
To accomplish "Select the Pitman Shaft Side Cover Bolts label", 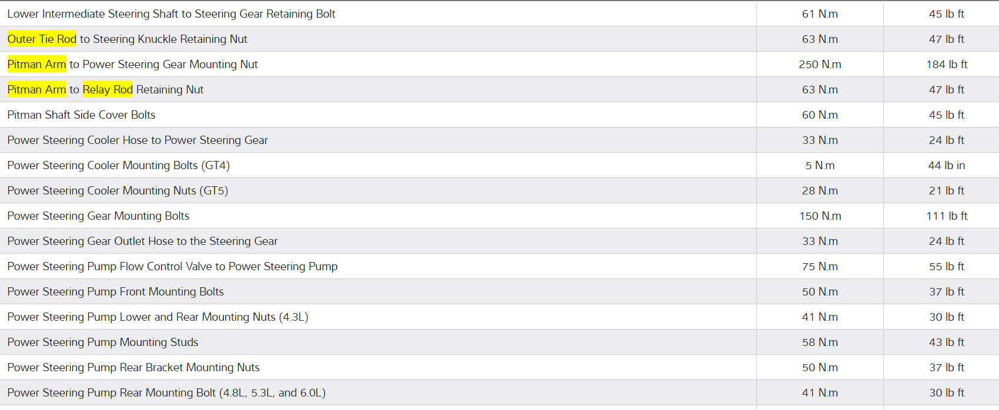I will pyautogui.click(x=81, y=115).
